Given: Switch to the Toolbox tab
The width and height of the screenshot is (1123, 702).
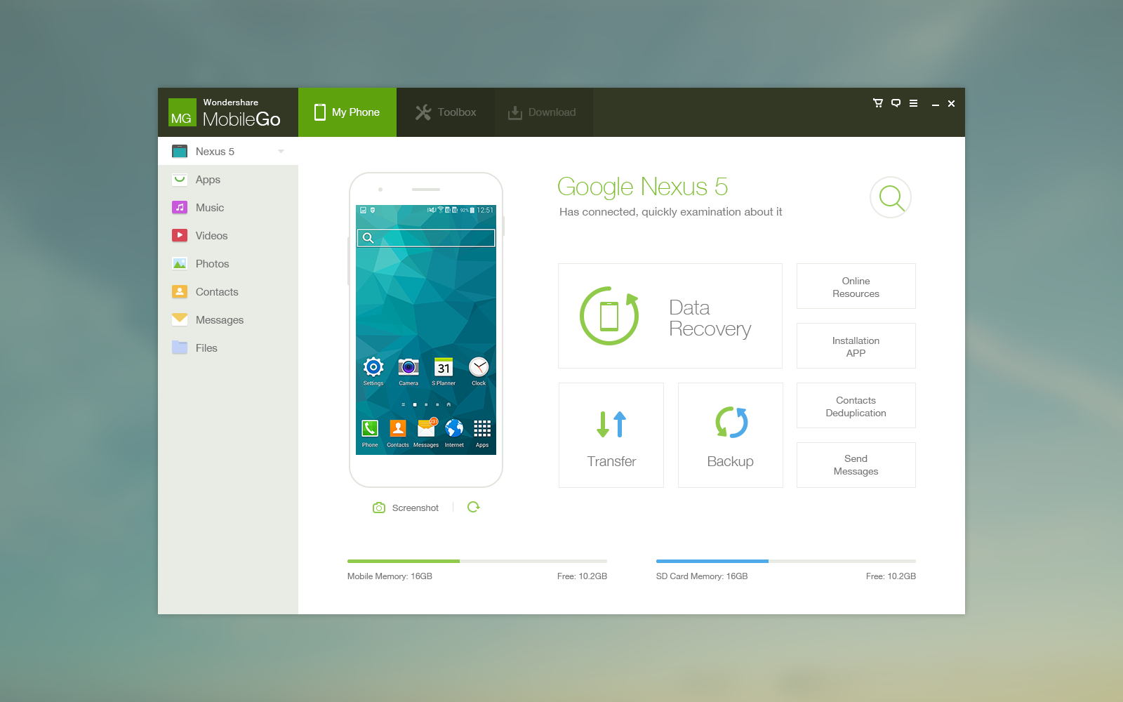Looking at the screenshot, I should (x=446, y=112).
